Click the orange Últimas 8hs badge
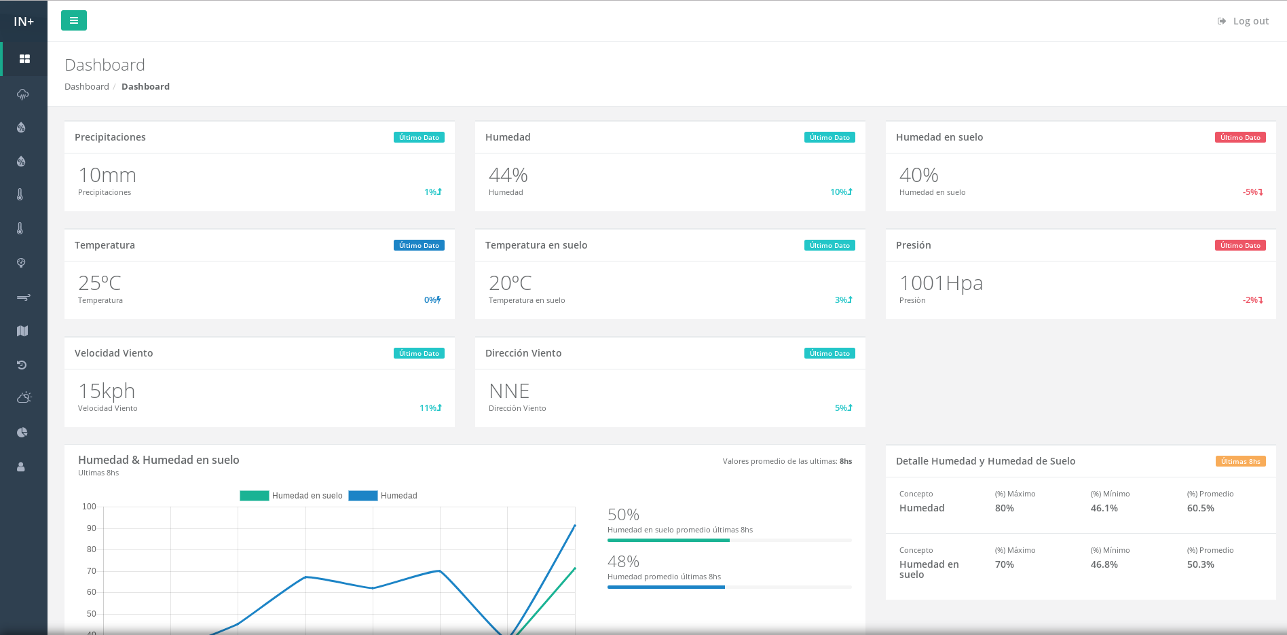1287x635 pixels. tap(1240, 461)
